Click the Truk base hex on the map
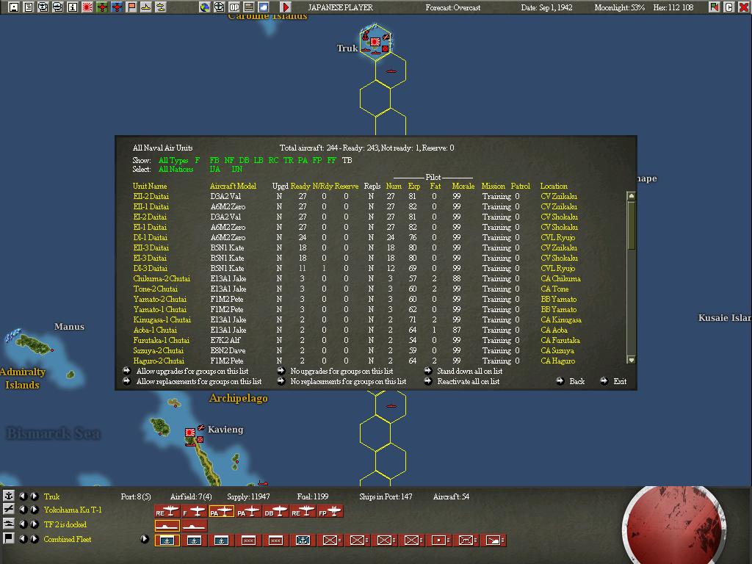The width and height of the screenshot is (752, 564). tap(375, 42)
